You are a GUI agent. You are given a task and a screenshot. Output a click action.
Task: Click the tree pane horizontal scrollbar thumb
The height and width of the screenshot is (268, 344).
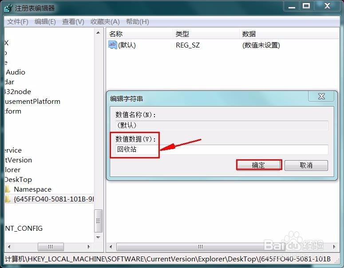coord(51,247)
